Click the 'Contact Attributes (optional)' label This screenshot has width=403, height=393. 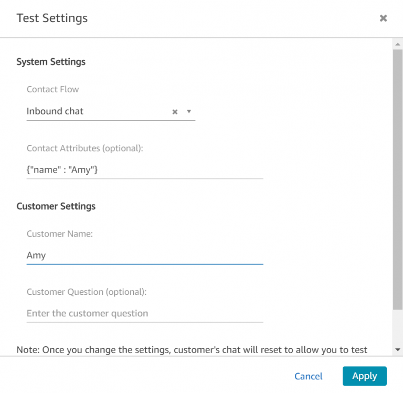point(85,148)
